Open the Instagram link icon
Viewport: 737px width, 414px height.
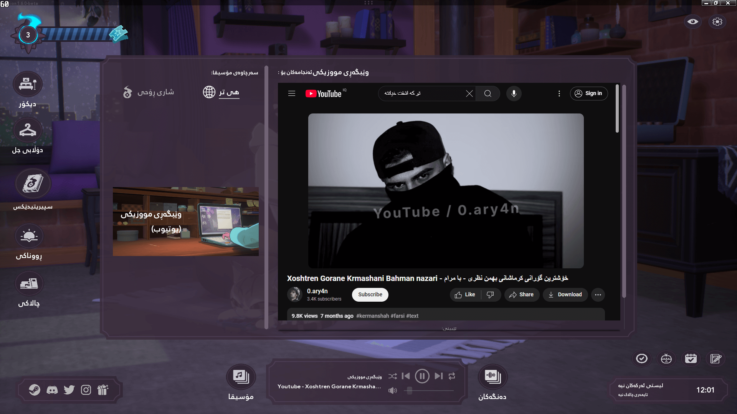(86, 390)
